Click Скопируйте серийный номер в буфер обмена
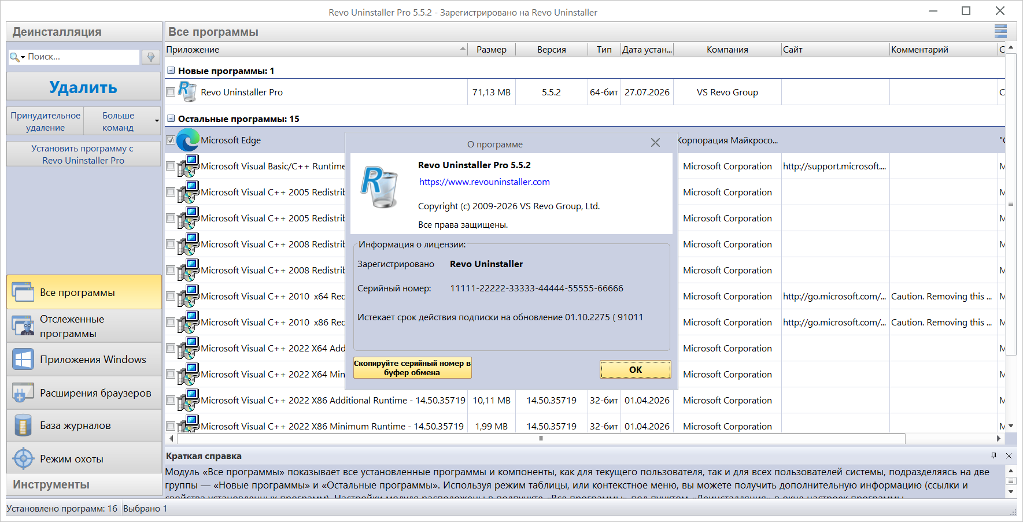The width and height of the screenshot is (1023, 522). [x=412, y=368]
